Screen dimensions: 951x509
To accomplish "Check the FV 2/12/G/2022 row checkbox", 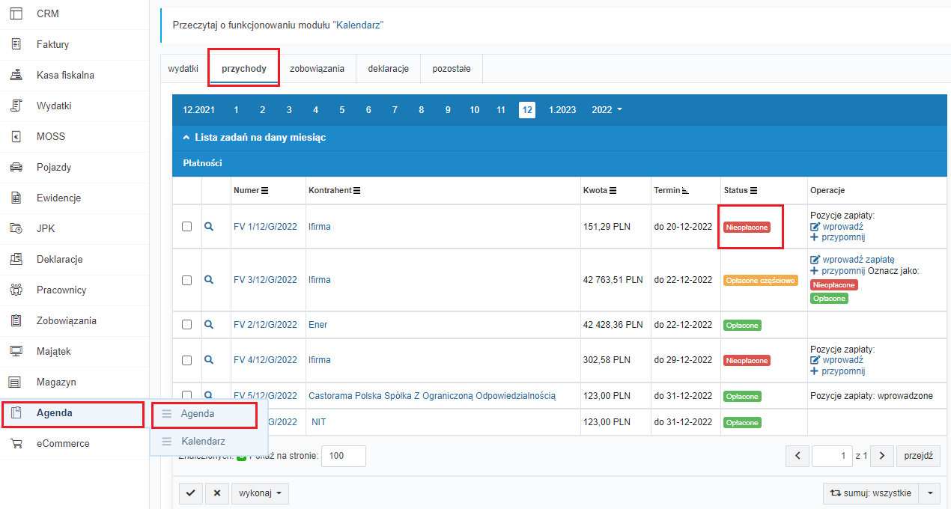I will tap(187, 325).
